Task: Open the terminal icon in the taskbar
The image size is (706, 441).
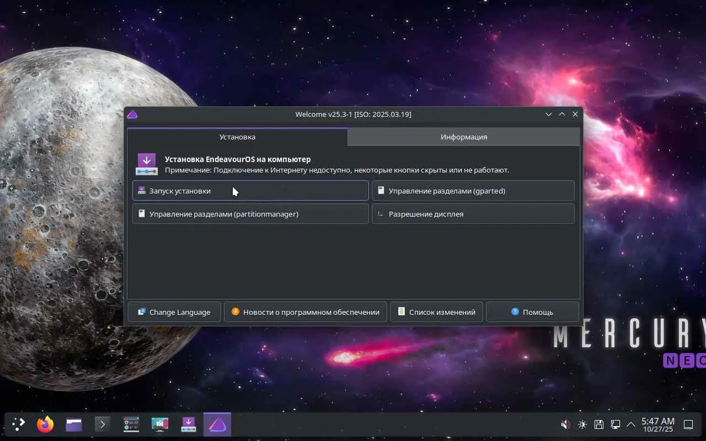Action: (103, 424)
